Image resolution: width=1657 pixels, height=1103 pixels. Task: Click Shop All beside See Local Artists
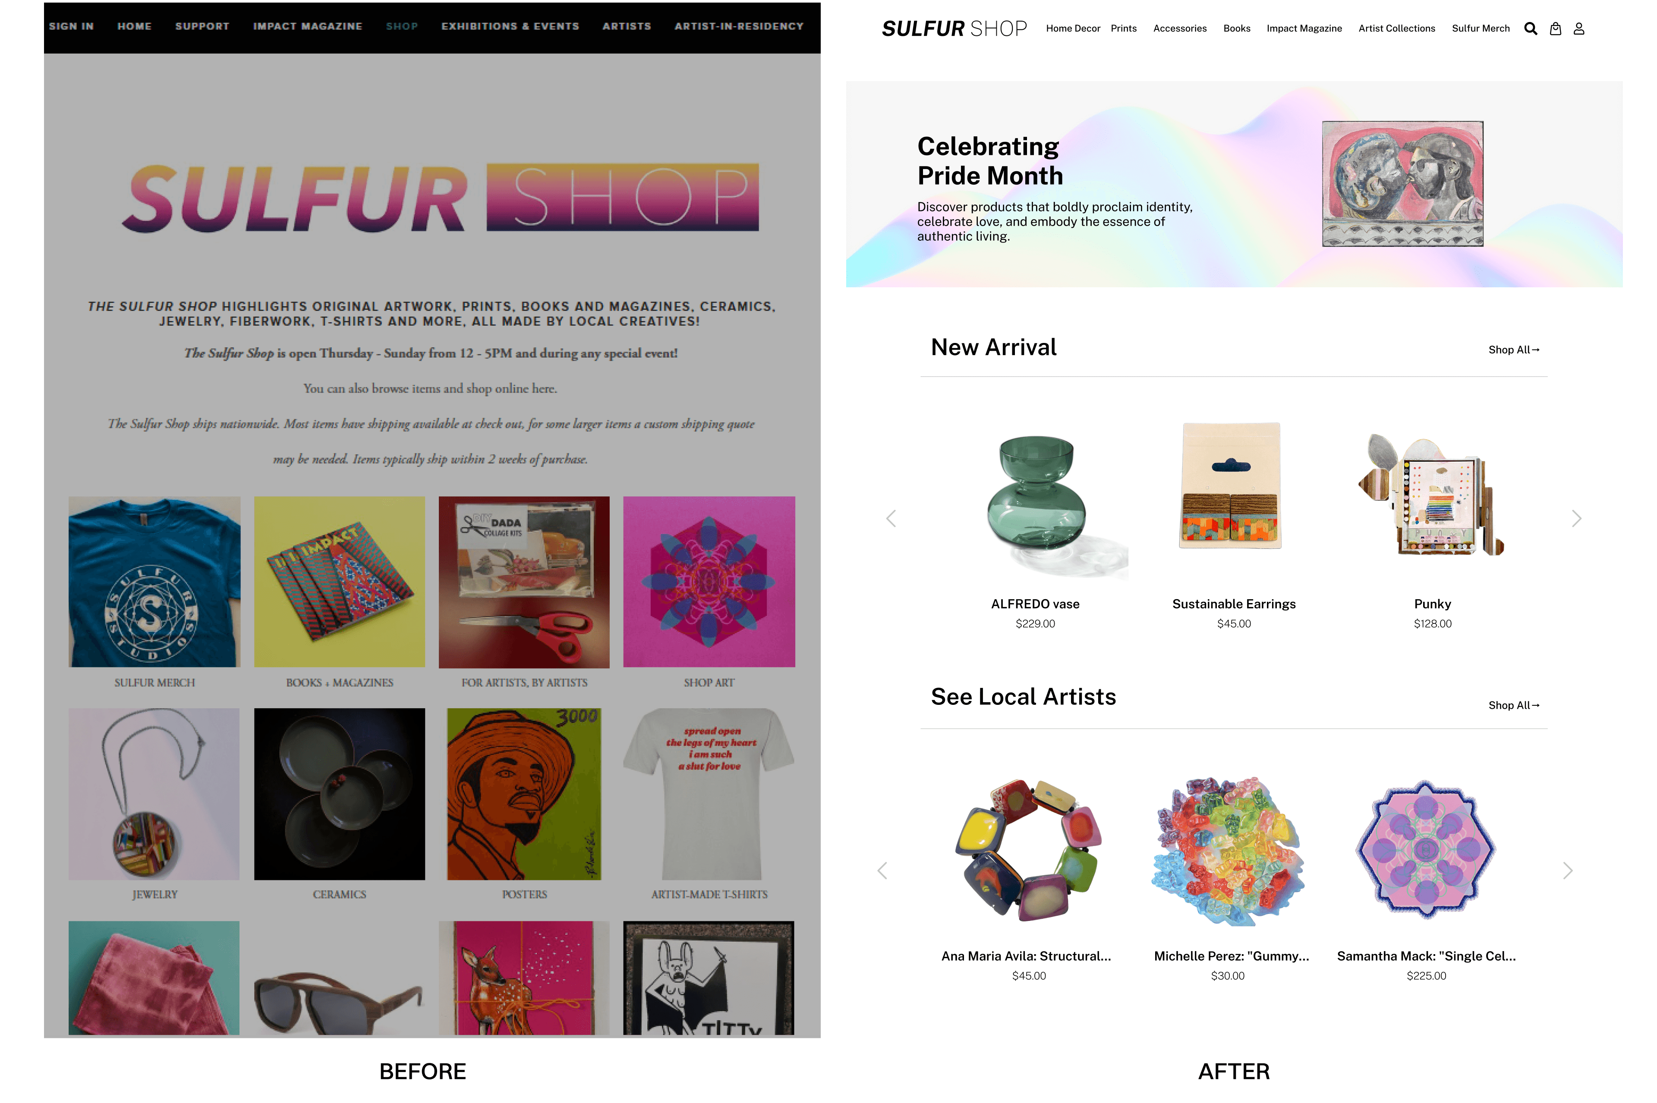[x=1513, y=705]
